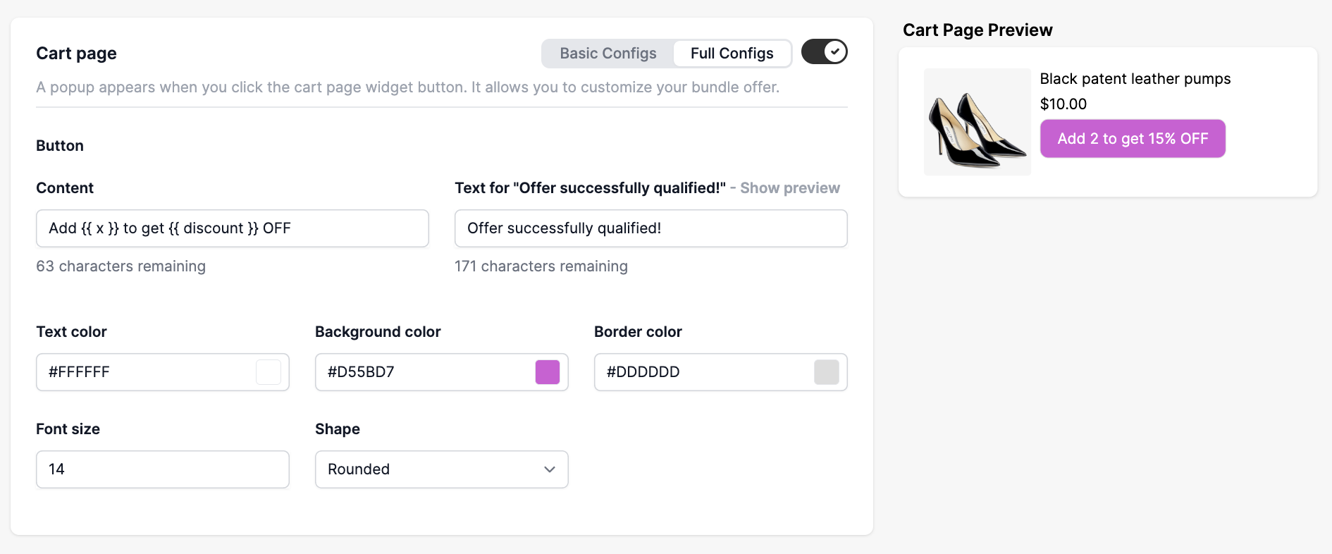
Task: Click the Black patent leather pumps title
Action: tap(1135, 79)
